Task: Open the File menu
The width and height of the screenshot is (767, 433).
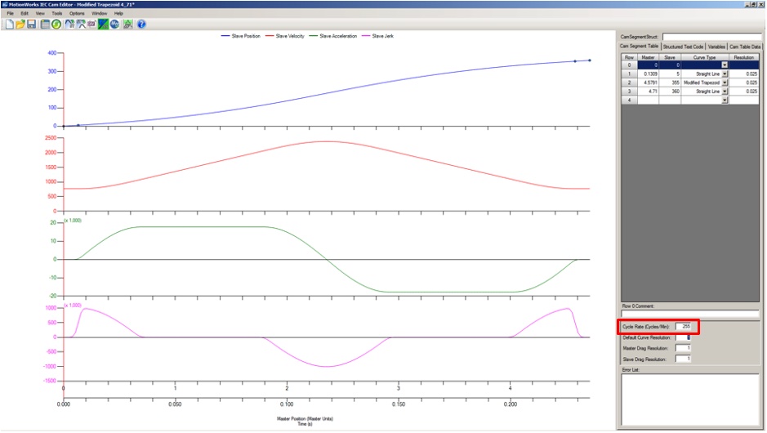Action: [11, 13]
